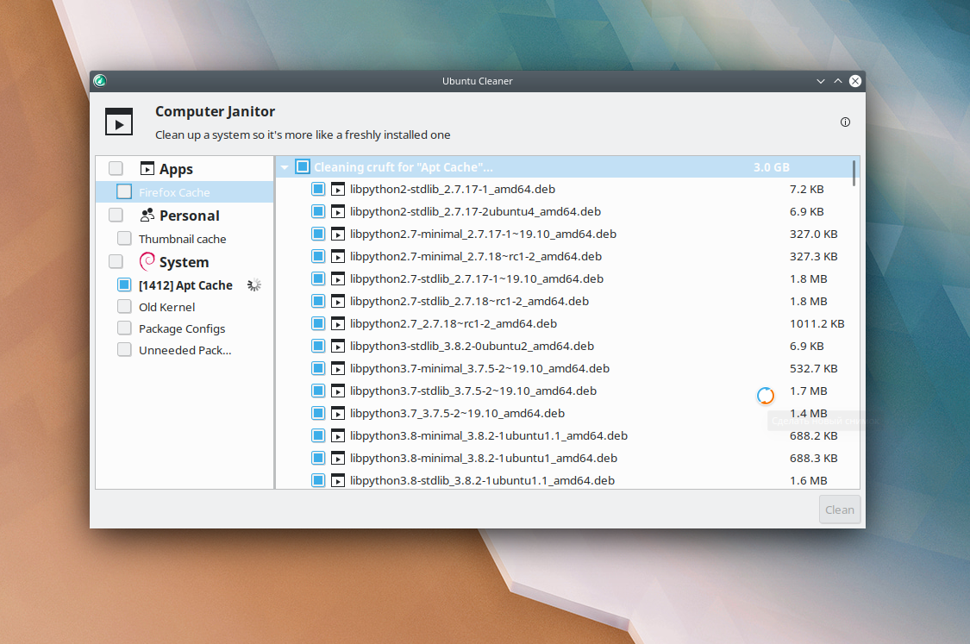Click the 1011.2 KB size value
The width and height of the screenshot is (970, 644).
click(817, 323)
